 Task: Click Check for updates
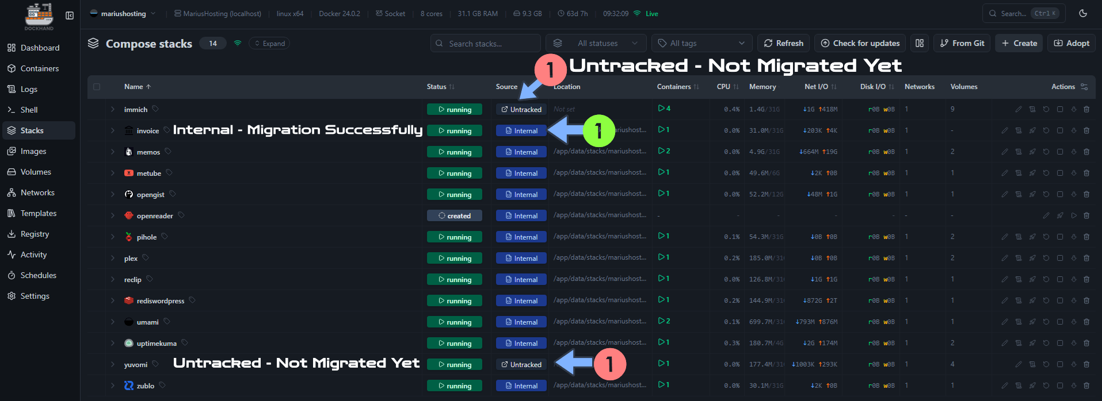click(x=860, y=43)
